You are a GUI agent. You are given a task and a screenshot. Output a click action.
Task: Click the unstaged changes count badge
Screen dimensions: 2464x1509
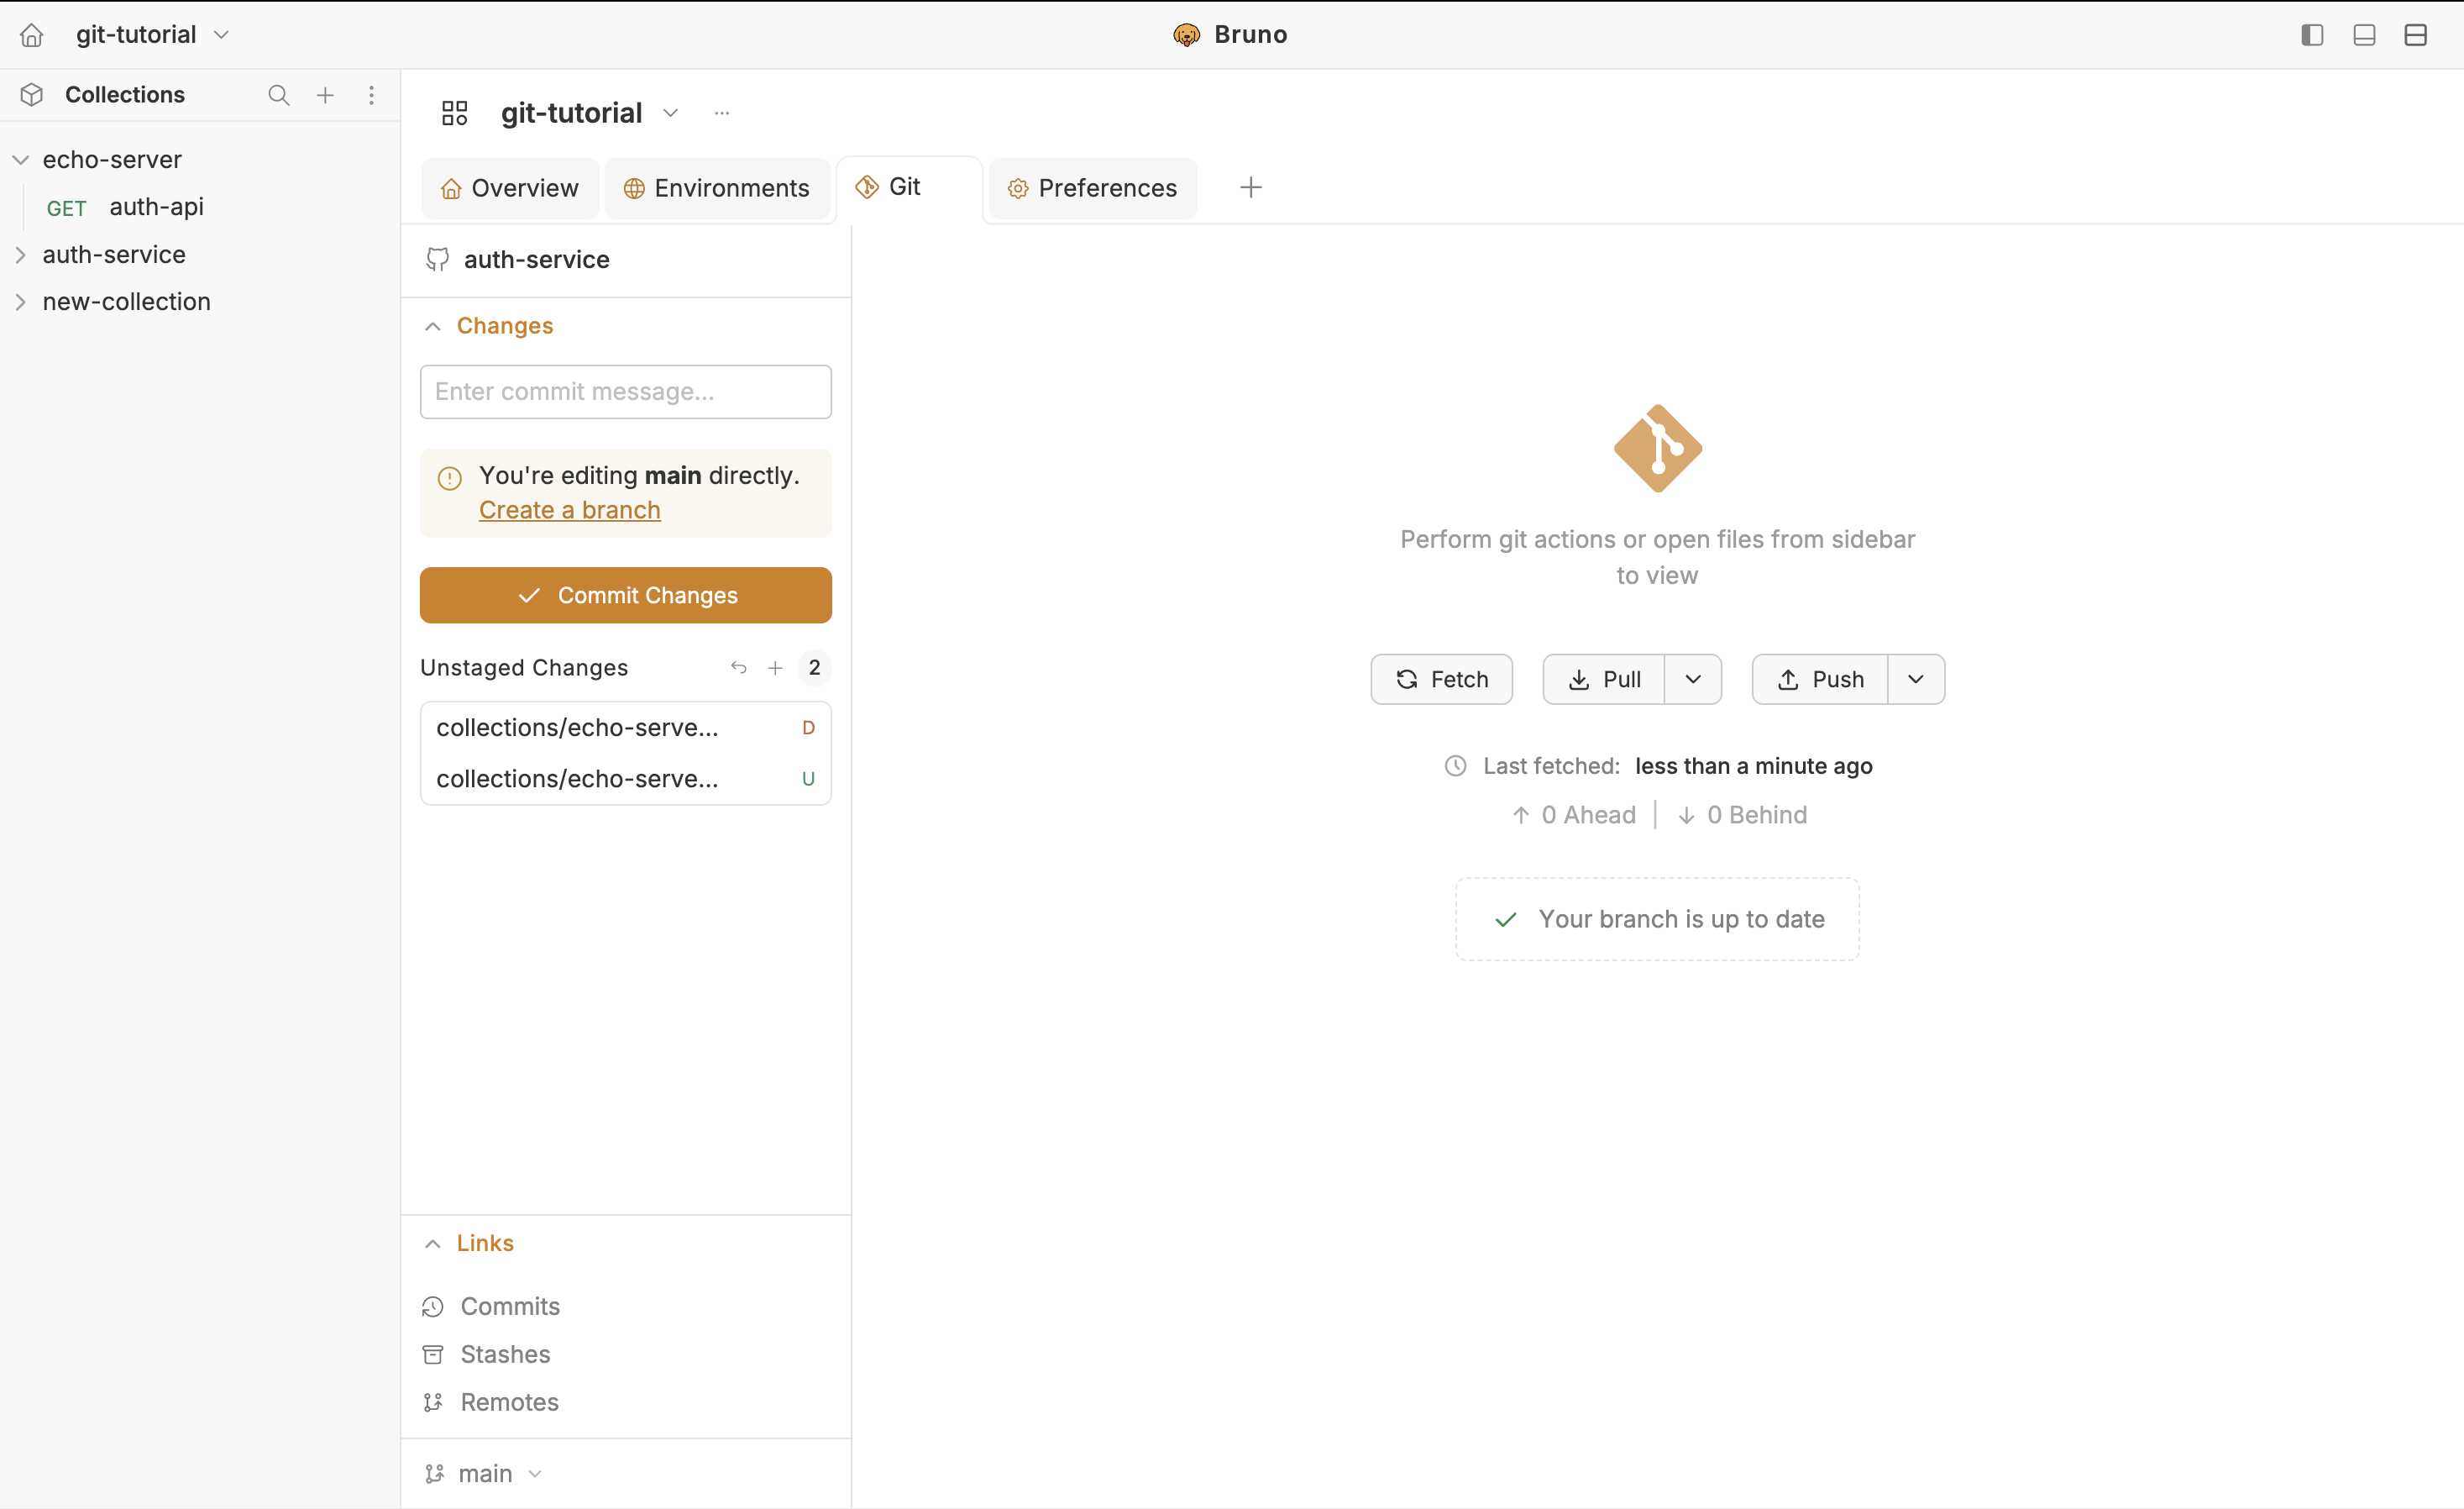coord(815,667)
